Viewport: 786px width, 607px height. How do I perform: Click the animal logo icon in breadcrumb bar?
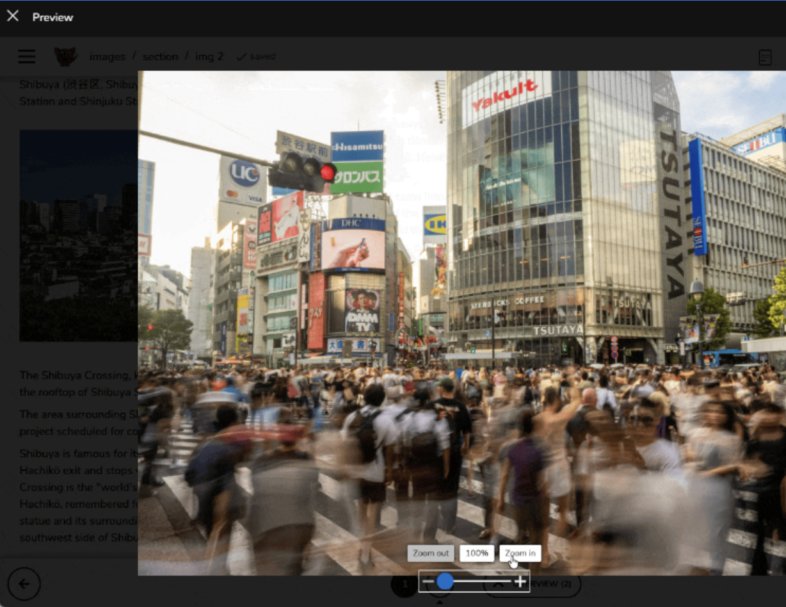[65, 56]
